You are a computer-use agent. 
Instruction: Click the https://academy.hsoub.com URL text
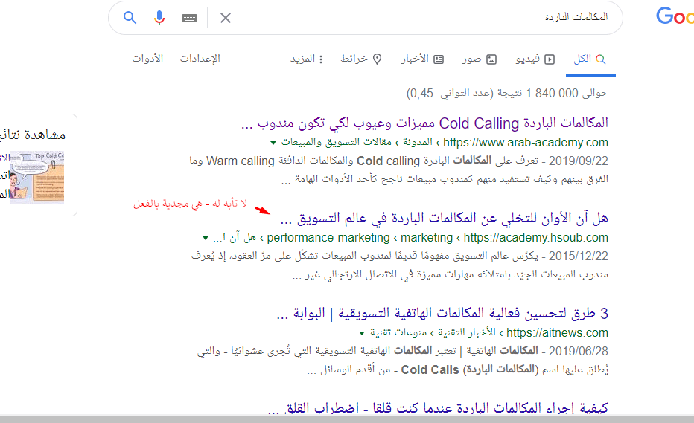(536, 237)
